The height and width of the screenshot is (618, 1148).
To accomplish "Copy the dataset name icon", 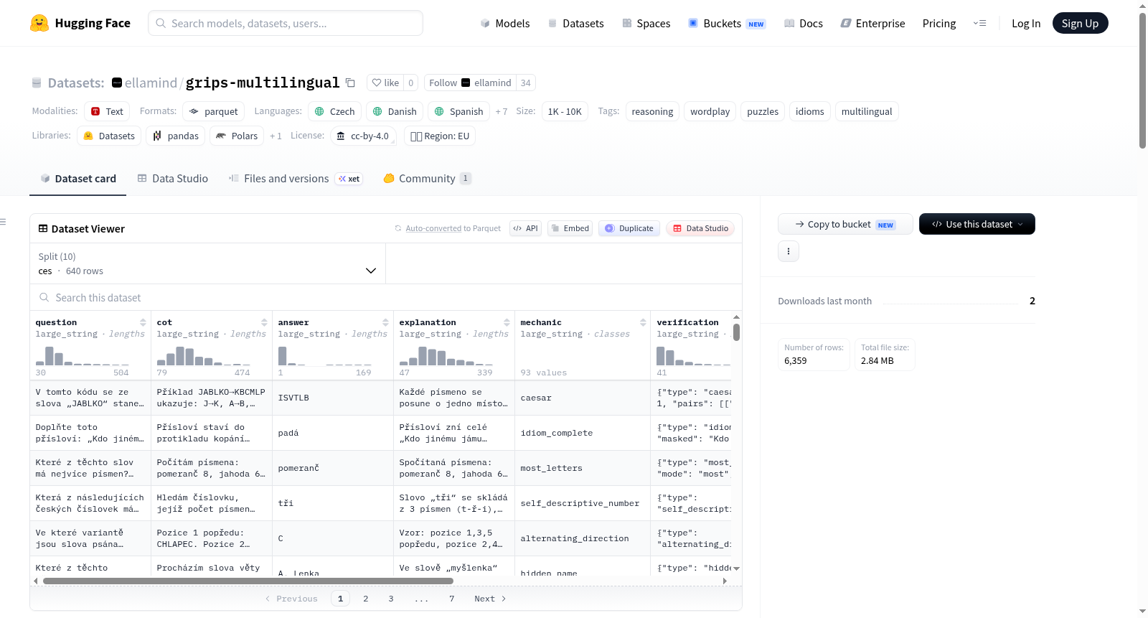I will tap(350, 83).
